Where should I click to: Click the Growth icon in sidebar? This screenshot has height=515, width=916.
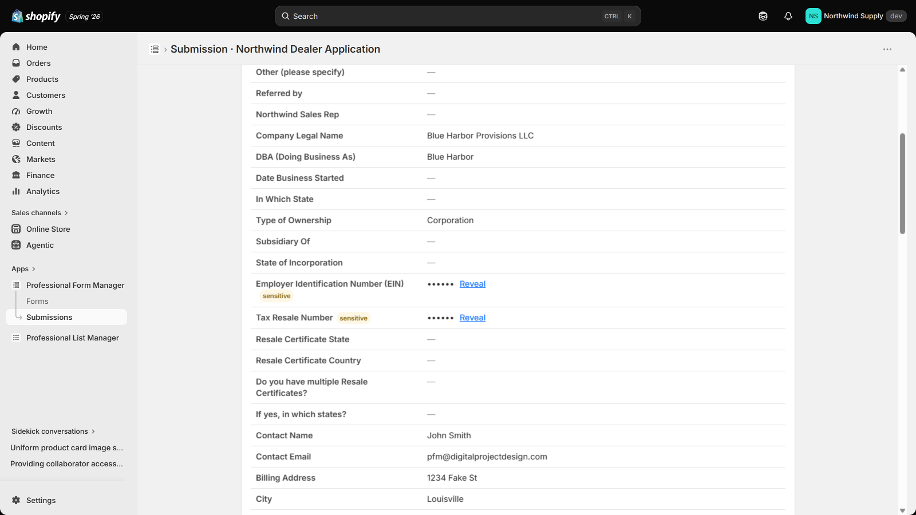click(16, 111)
